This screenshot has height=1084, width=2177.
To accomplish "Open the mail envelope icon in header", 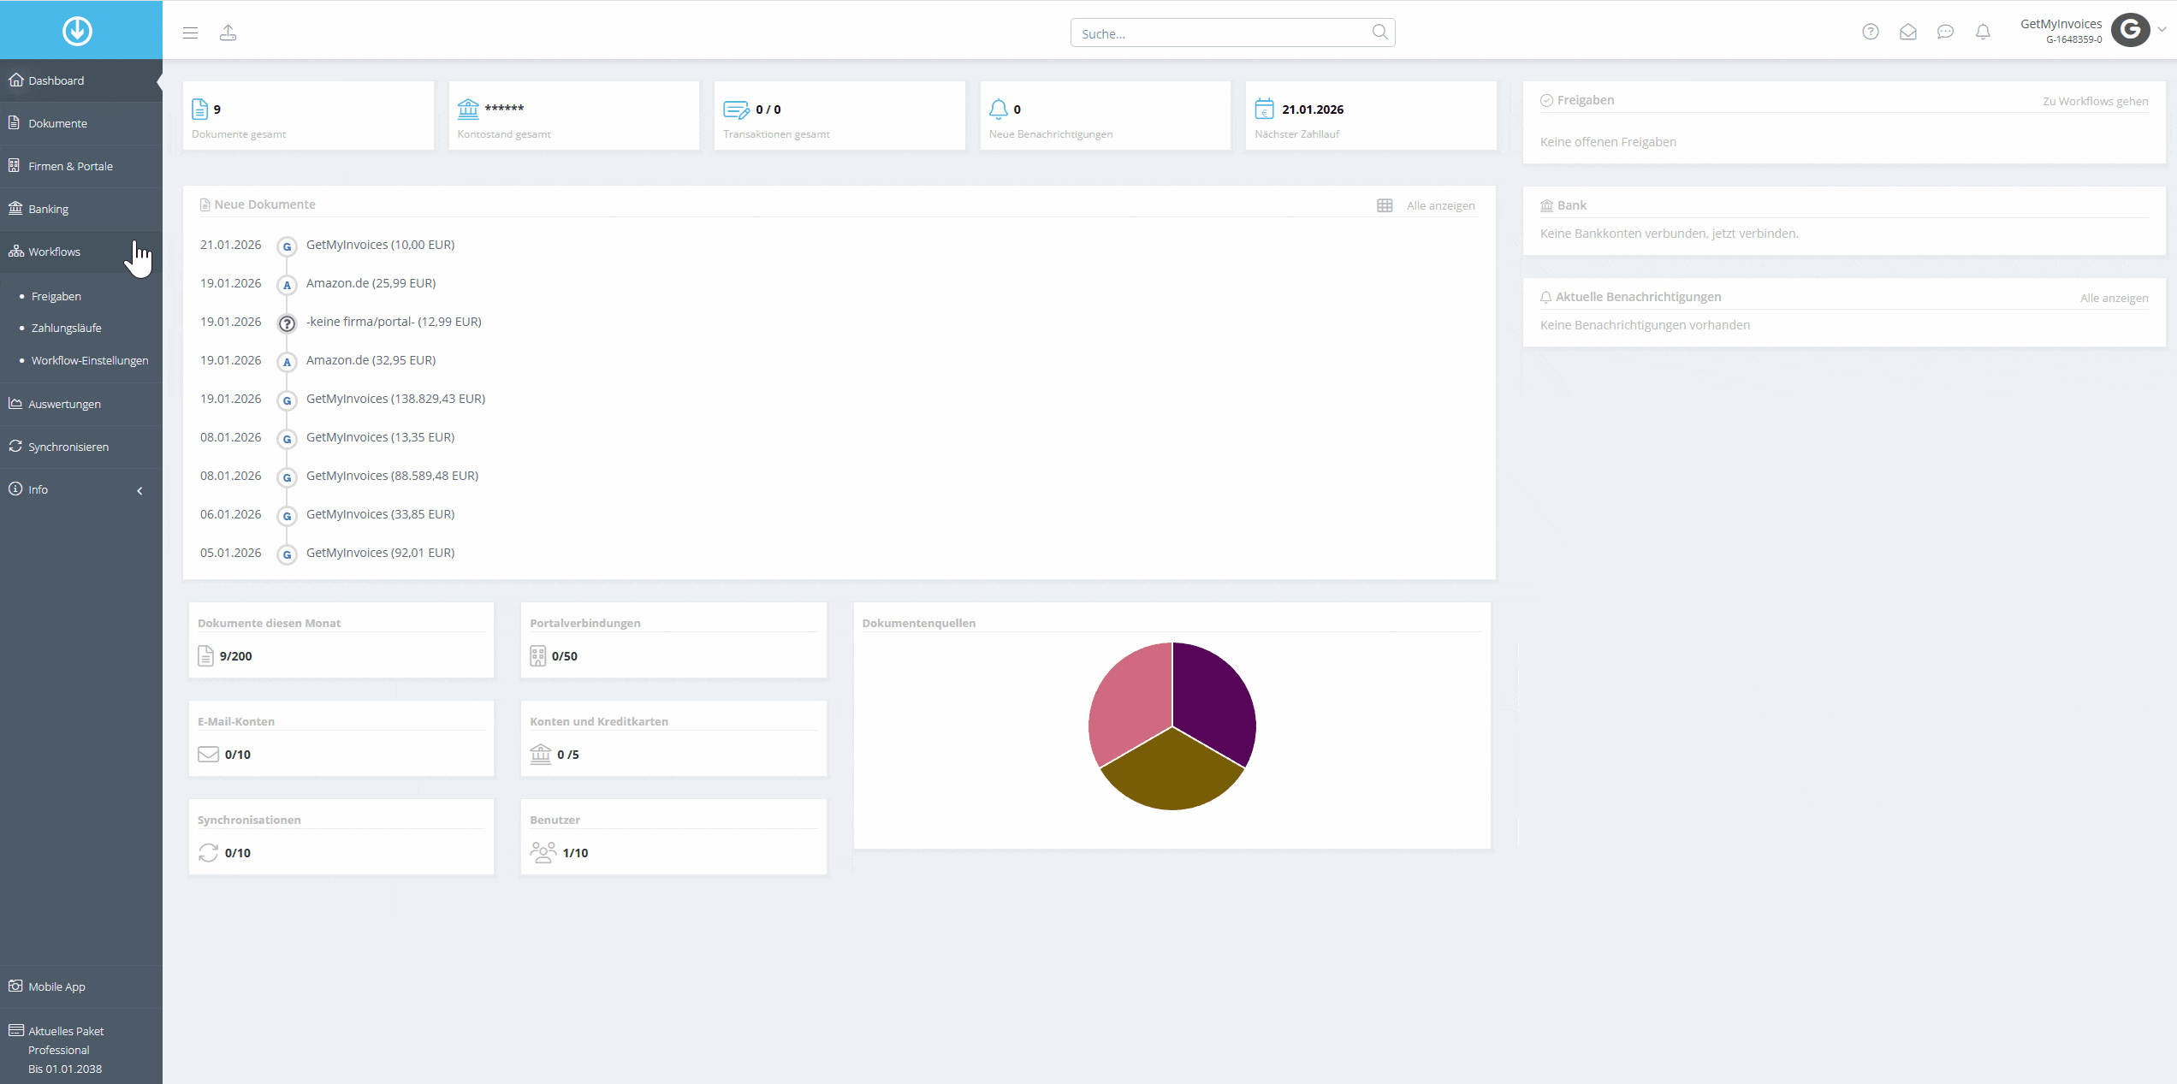I will click(x=1908, y=32).
